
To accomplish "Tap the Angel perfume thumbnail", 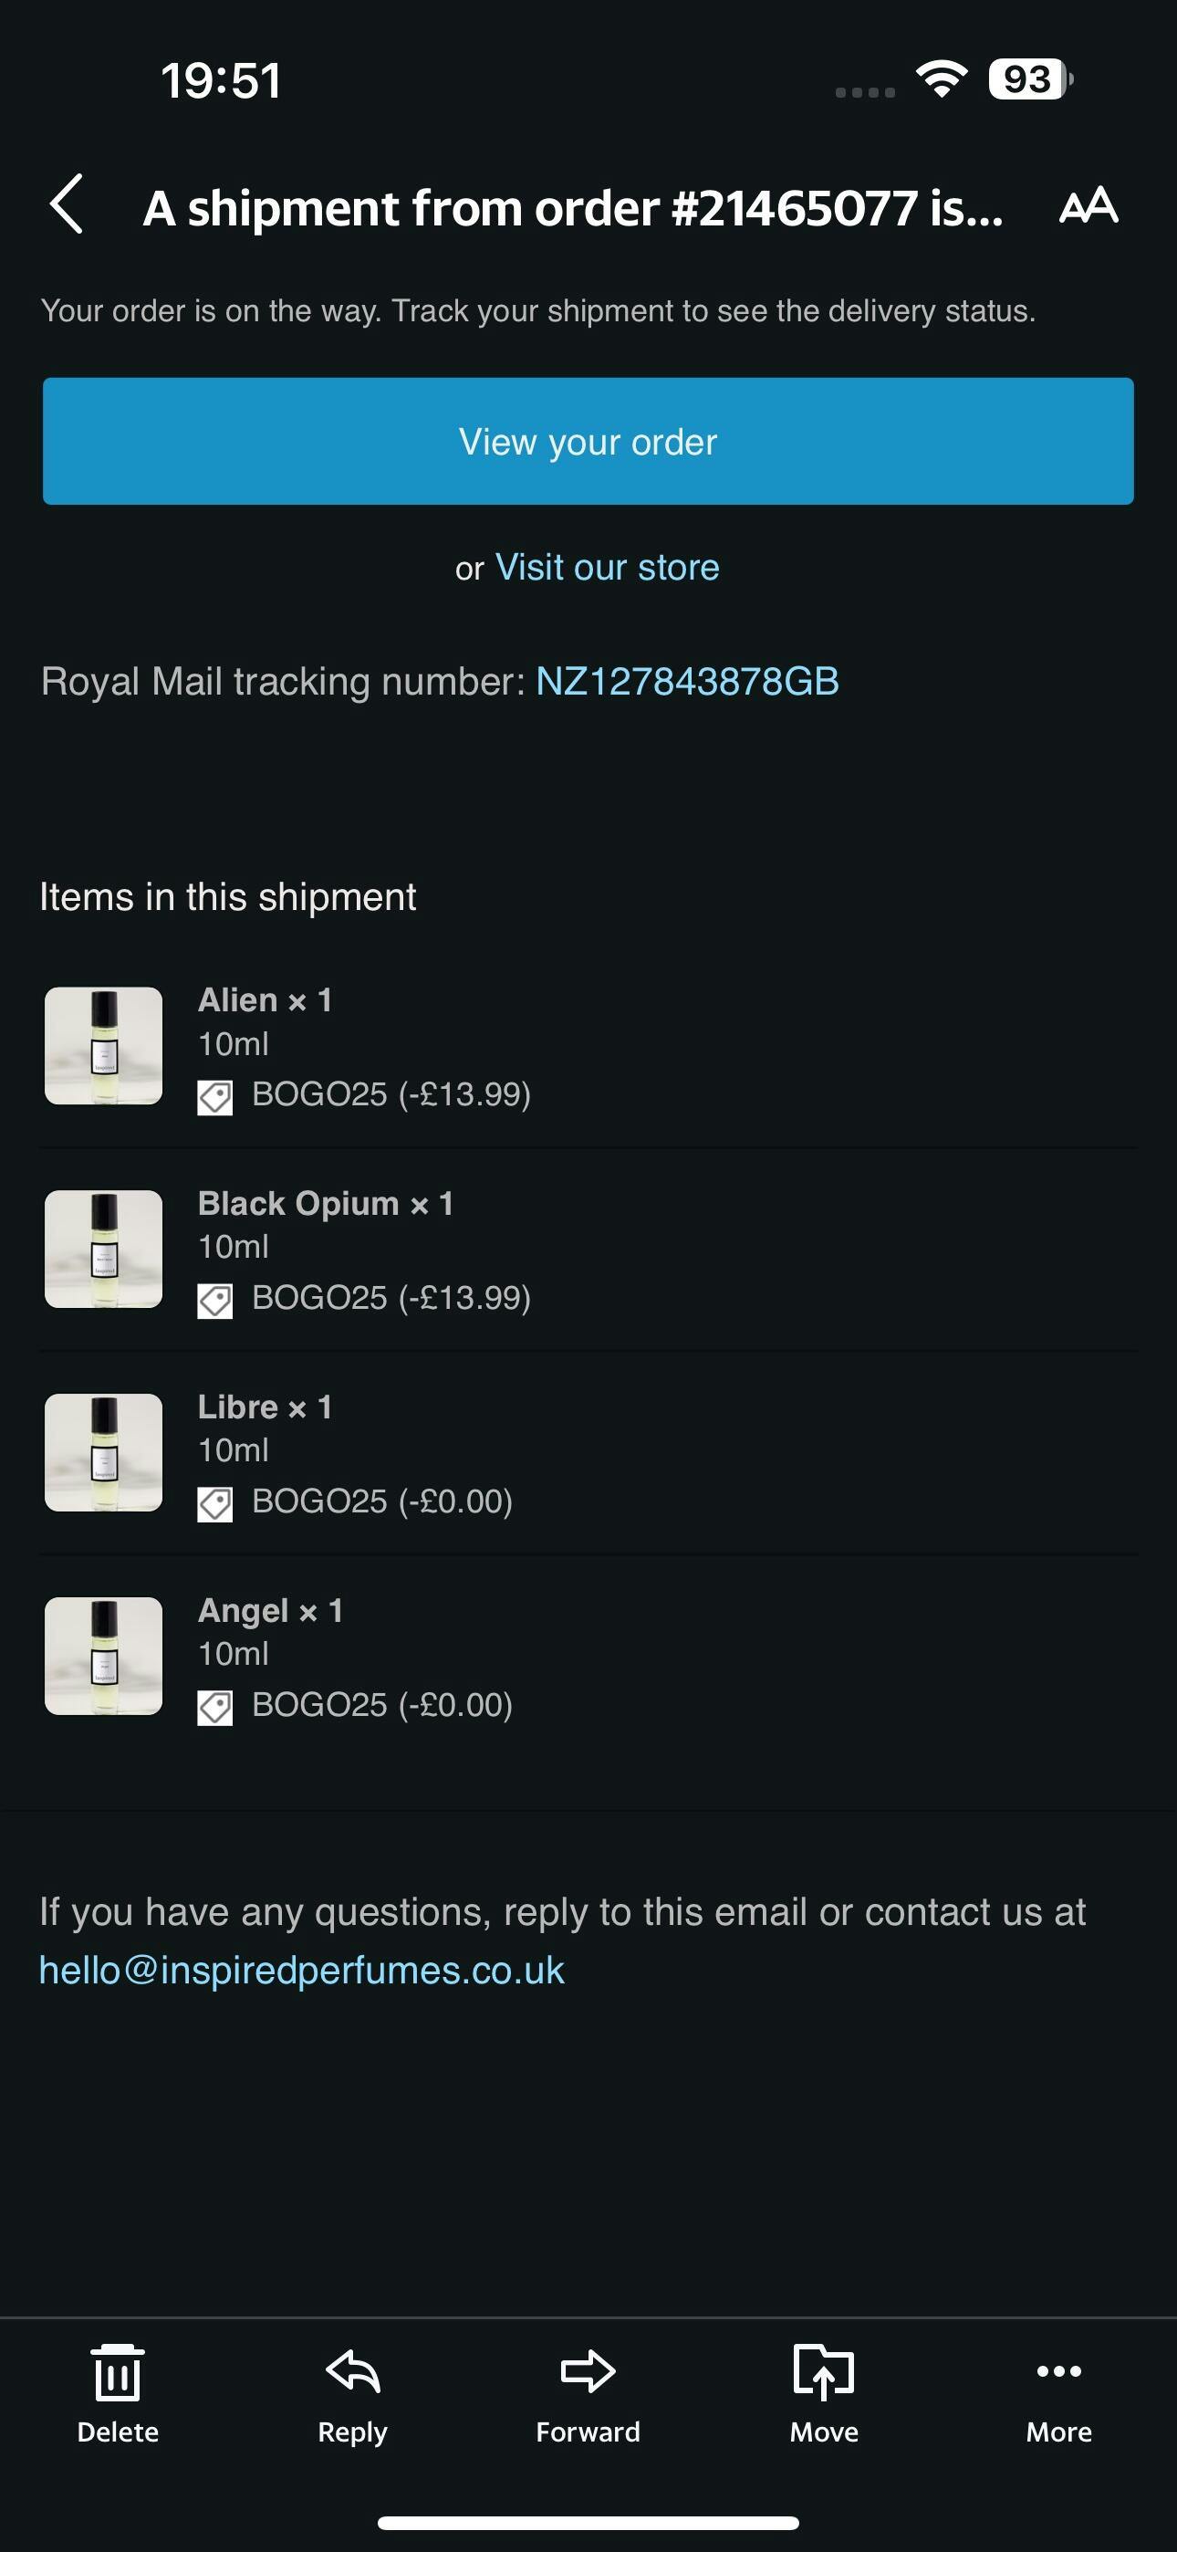I will 104,1656.
